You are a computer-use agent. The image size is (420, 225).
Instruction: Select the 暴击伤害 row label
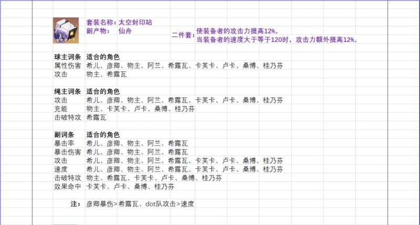point(67,152)
